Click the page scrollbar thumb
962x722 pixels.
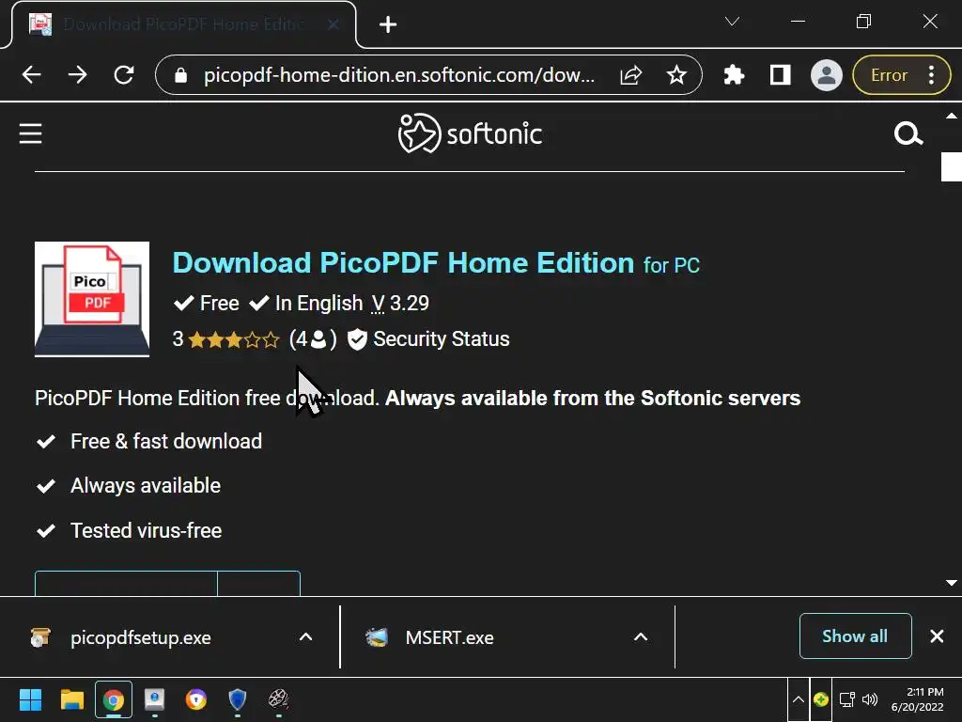pos(952,167)
